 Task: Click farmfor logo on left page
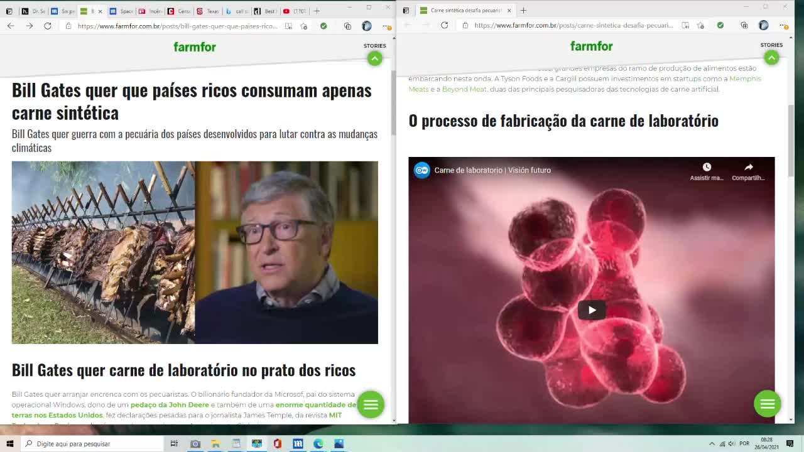(195, 46)
